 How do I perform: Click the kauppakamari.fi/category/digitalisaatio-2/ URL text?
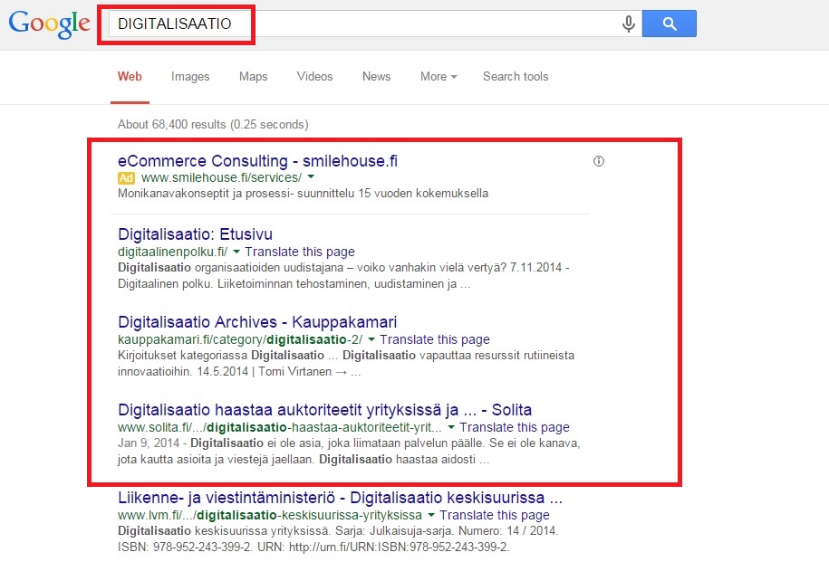point(240,339)
